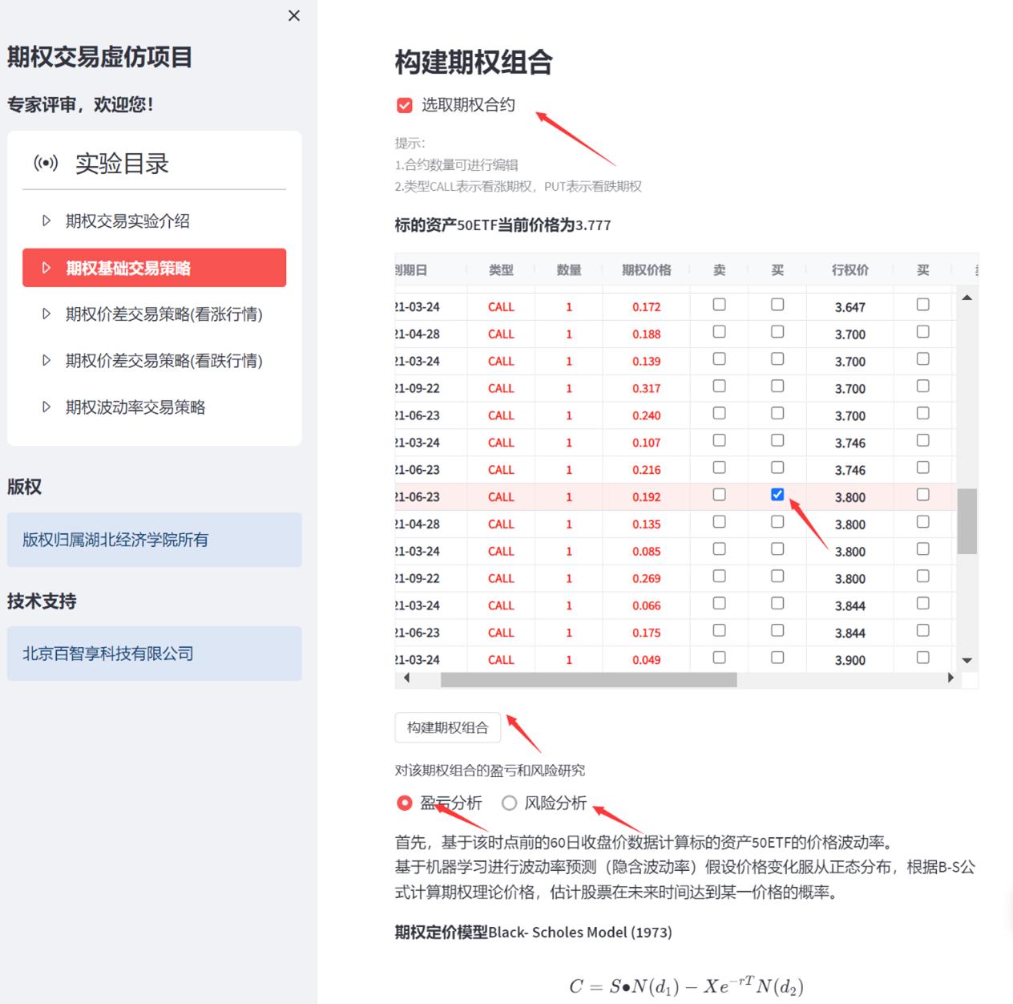Click the 行权价 column header
1013x1004 pixels.
click(850, 270)
